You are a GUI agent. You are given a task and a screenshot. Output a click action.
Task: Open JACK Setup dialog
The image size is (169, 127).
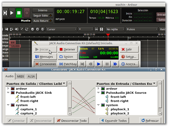pyautogui.click(x=129, y=57)
